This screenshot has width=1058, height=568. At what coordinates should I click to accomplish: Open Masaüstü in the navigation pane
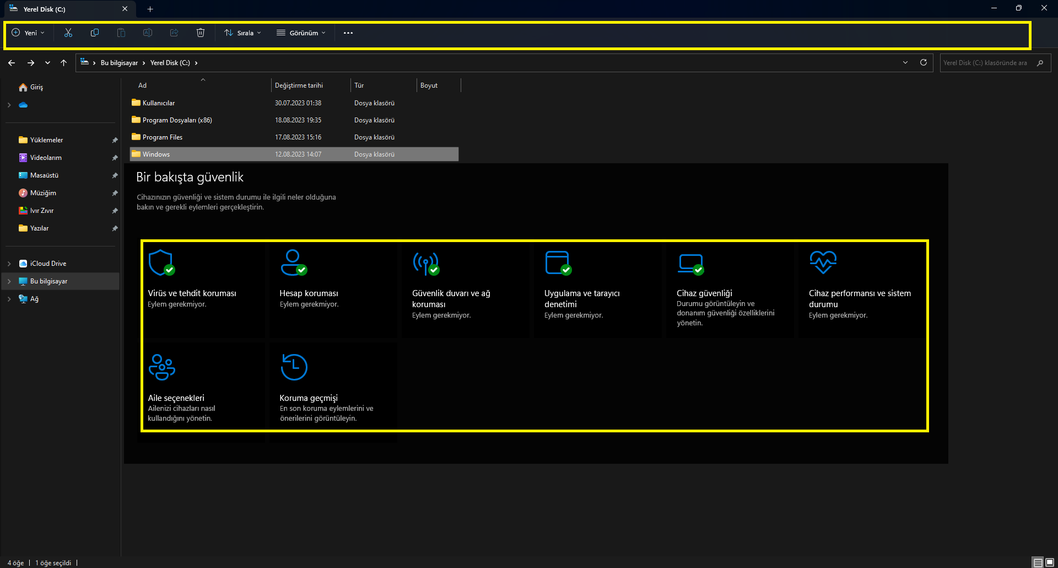[x=44, y=175]
